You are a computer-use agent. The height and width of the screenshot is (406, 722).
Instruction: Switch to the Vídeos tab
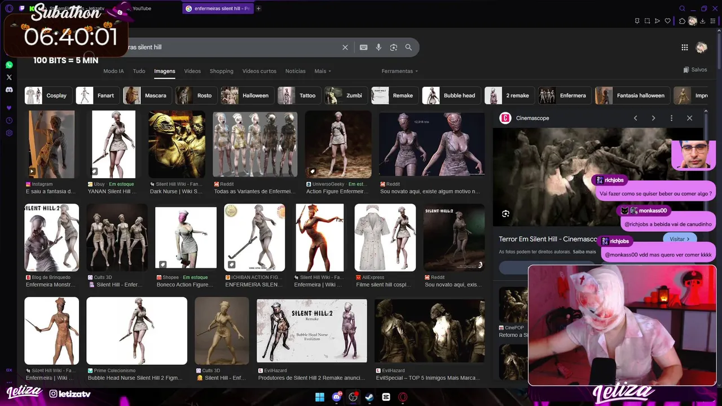192,71
